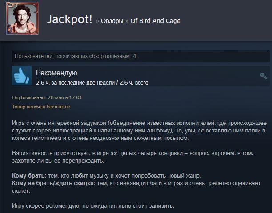Open the Jackpot! user avatar picture
Screen dimensions: 272x213
click(22, 19)
